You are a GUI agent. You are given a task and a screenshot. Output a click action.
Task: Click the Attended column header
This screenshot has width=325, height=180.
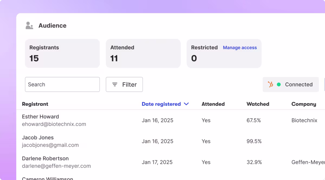(x=213, y=104)
